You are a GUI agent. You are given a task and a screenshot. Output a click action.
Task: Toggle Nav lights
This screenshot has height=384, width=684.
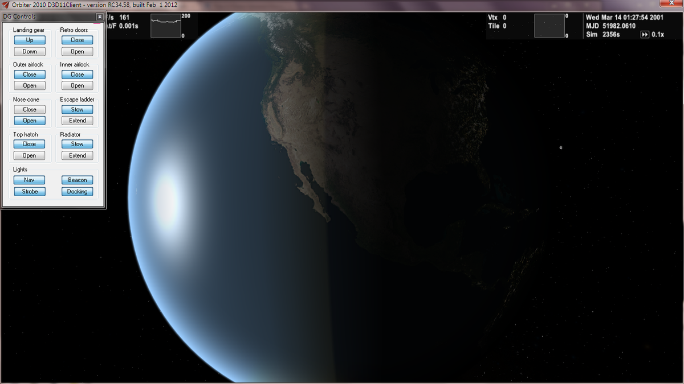30,180
